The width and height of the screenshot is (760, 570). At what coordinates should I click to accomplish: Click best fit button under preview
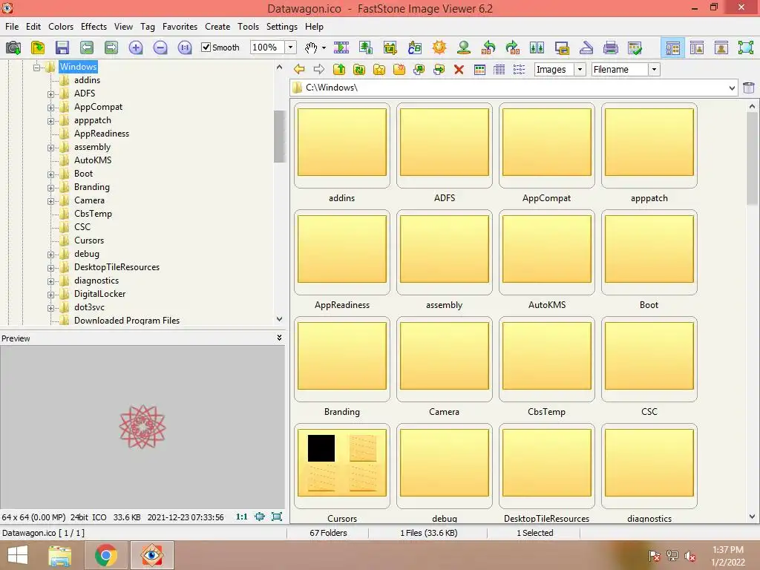(x=260, y=517)
